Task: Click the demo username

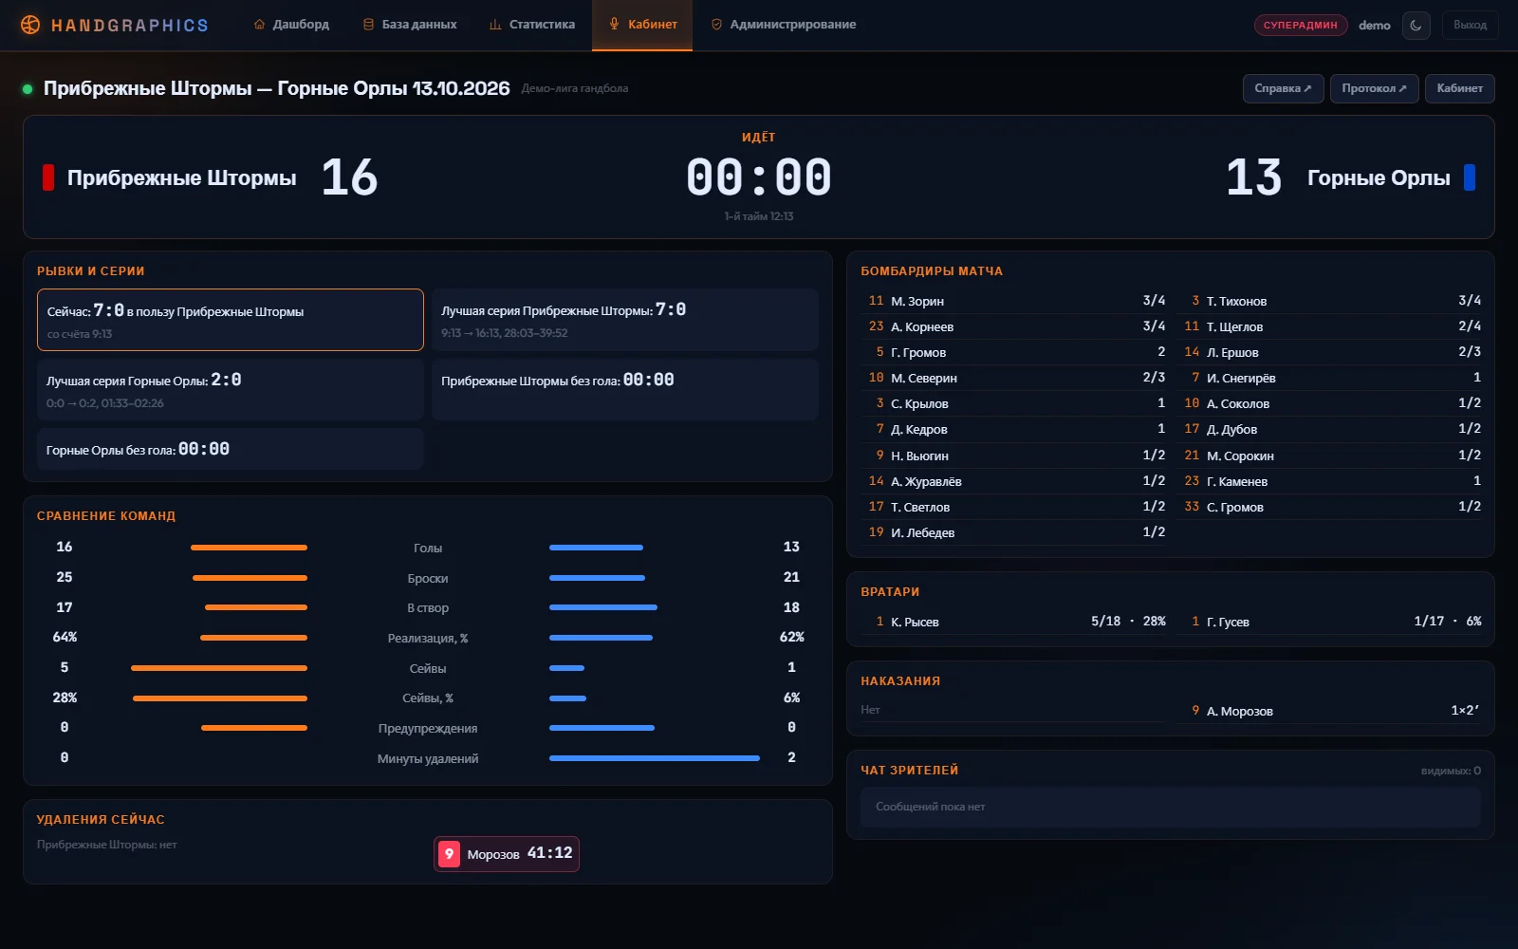Action: 1374,26
